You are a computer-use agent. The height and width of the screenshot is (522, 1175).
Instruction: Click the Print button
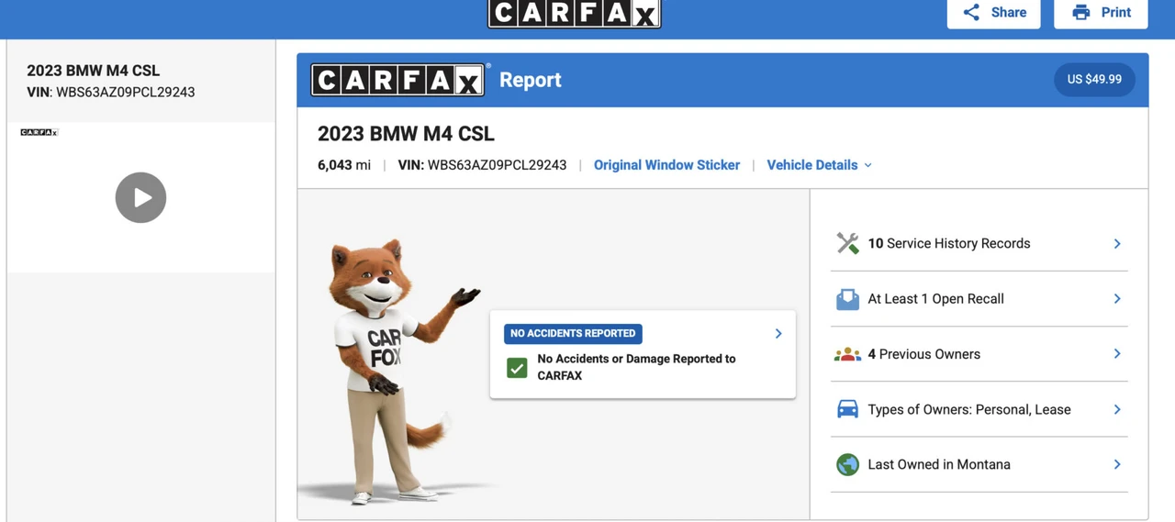tap(1101, 13)
